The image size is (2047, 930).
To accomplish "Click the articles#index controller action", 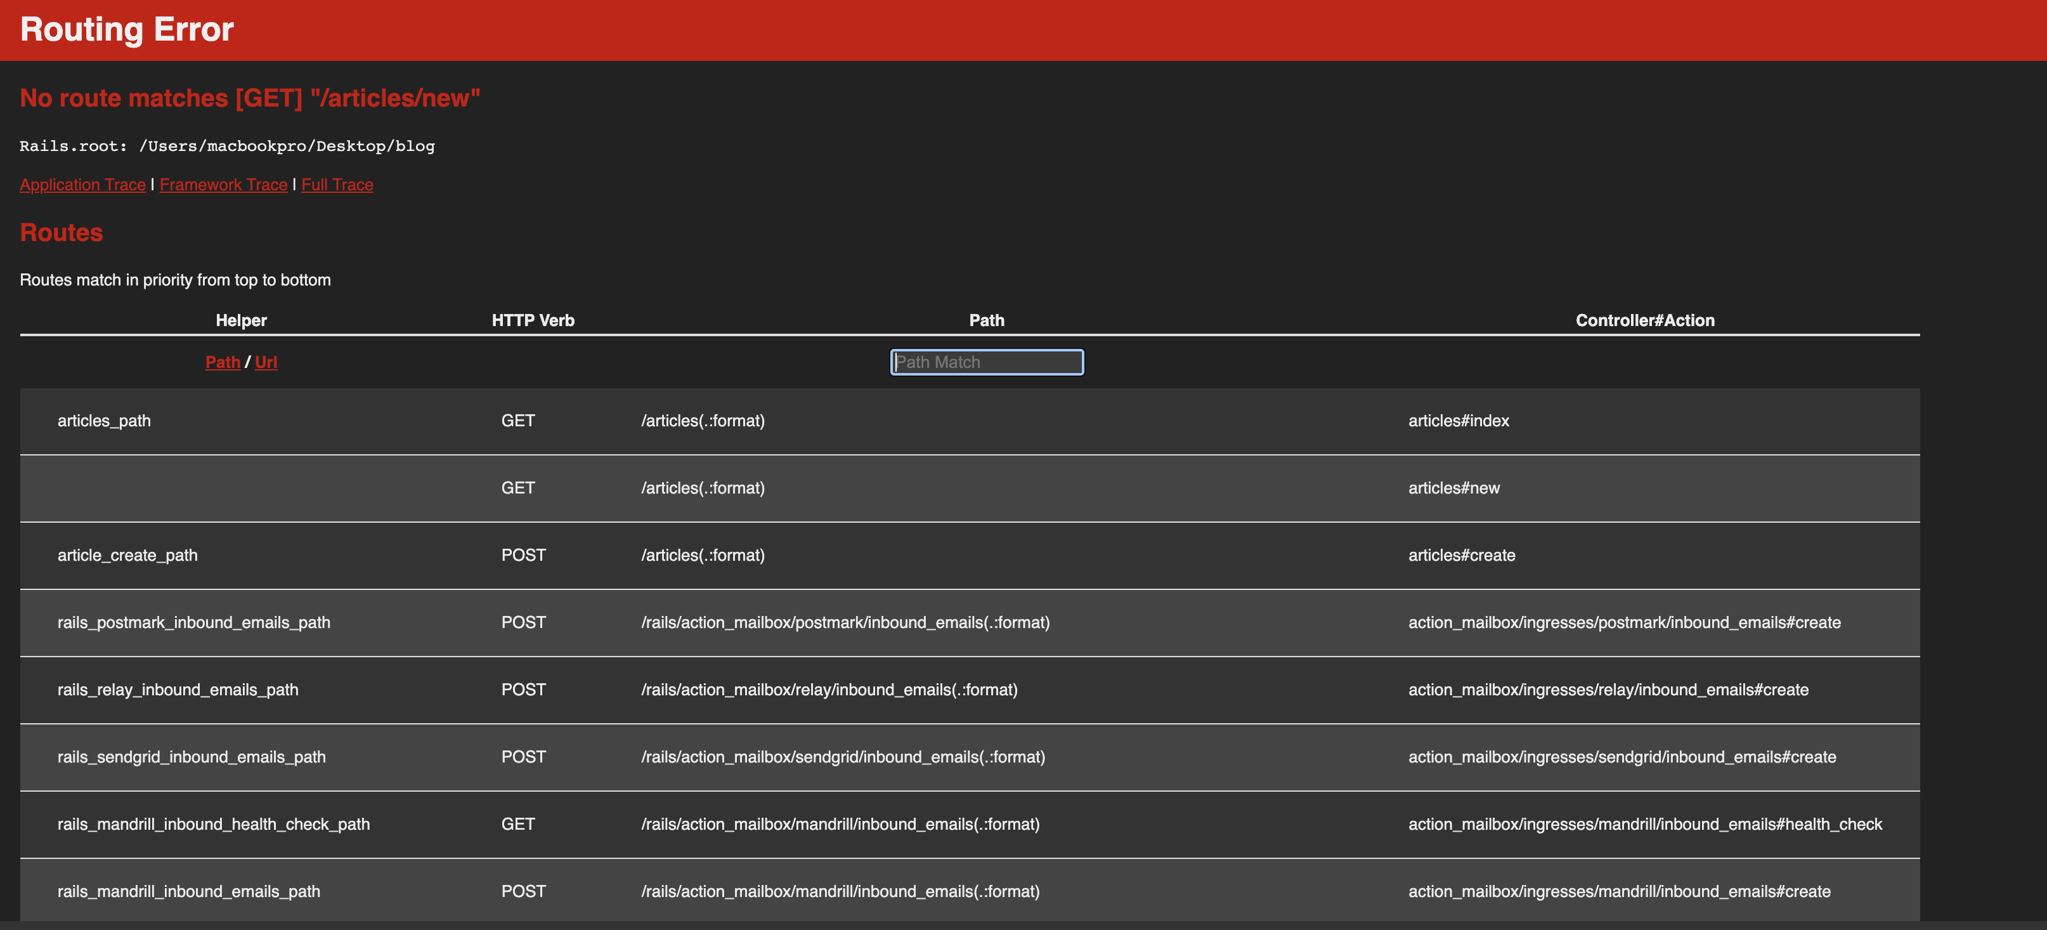I will pyautogui.click(x=1458, y=421).
